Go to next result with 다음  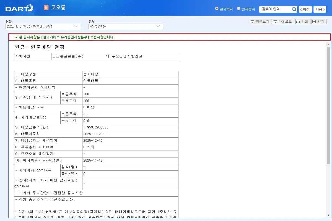[x=320, y=9]
